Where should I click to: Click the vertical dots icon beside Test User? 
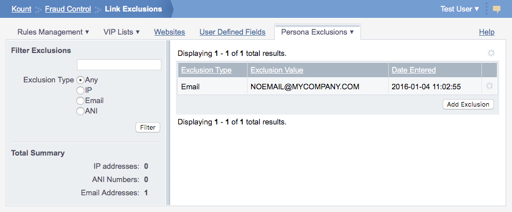(x=486, y=9)
